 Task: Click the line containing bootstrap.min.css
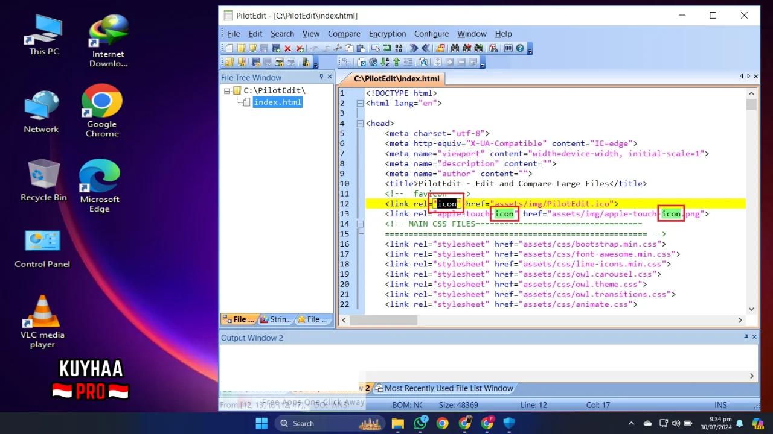point(525,244)
